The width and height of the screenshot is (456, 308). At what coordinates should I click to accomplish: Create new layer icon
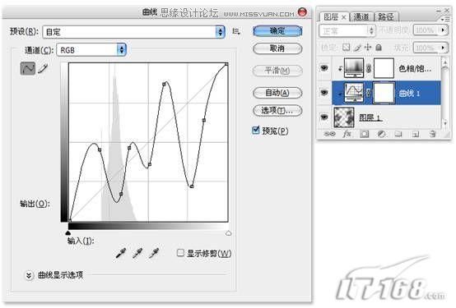coord(416,134)
